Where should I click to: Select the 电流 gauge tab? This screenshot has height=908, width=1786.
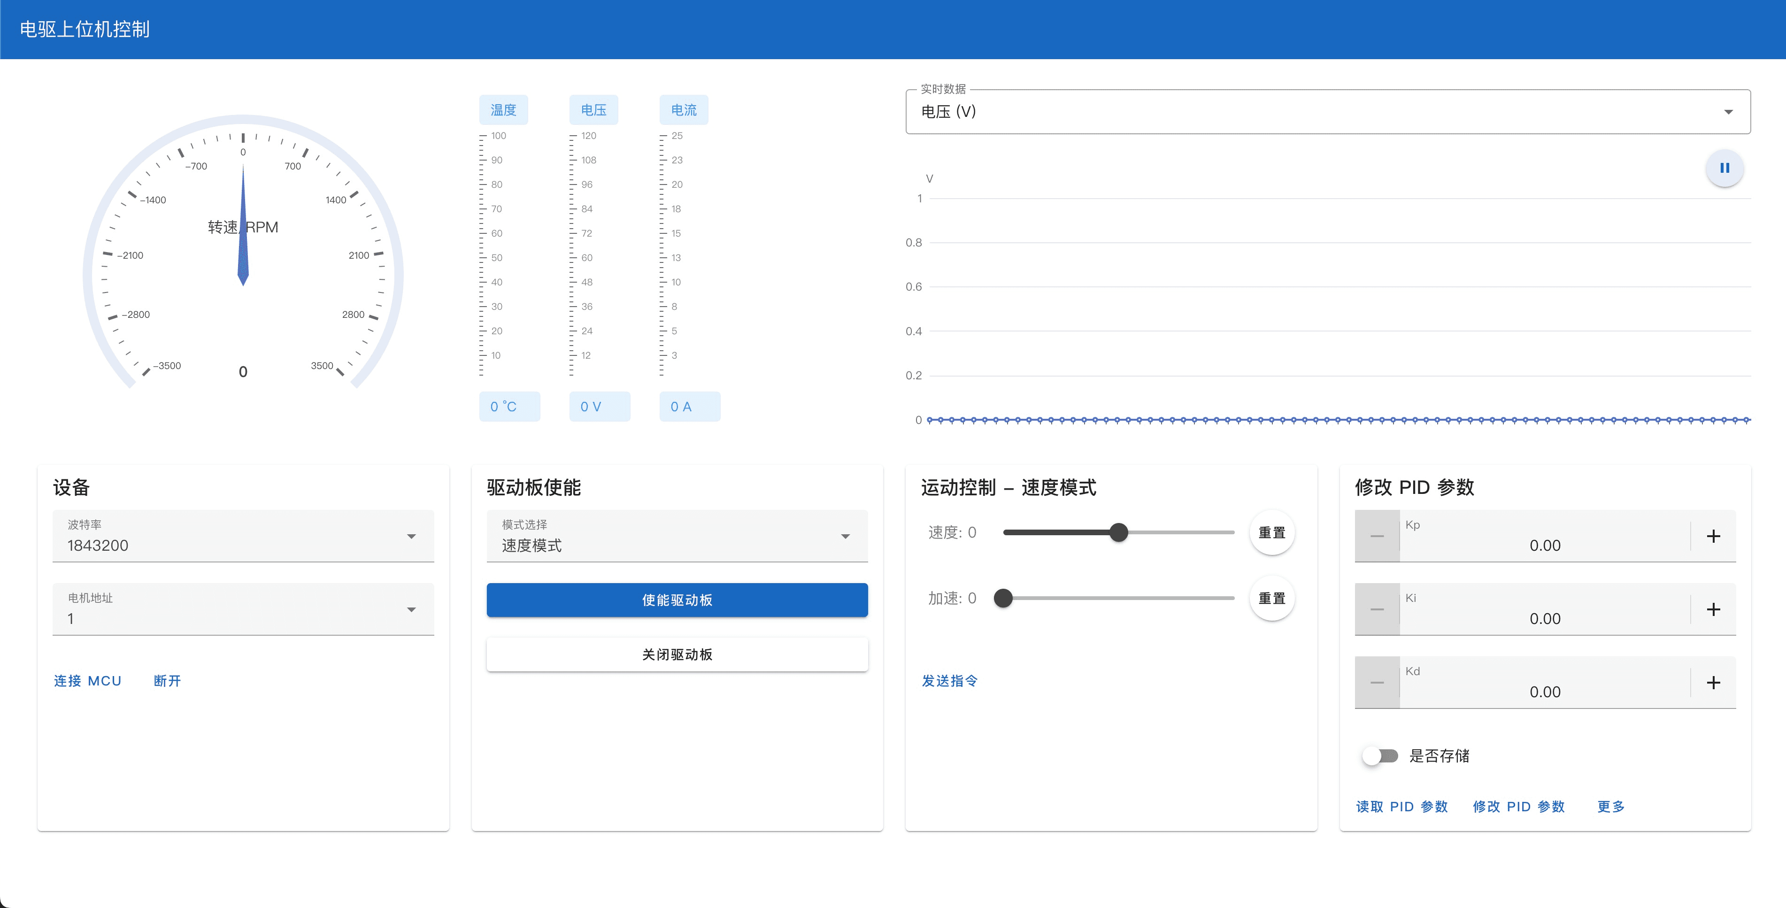click(x=684, y=109)
